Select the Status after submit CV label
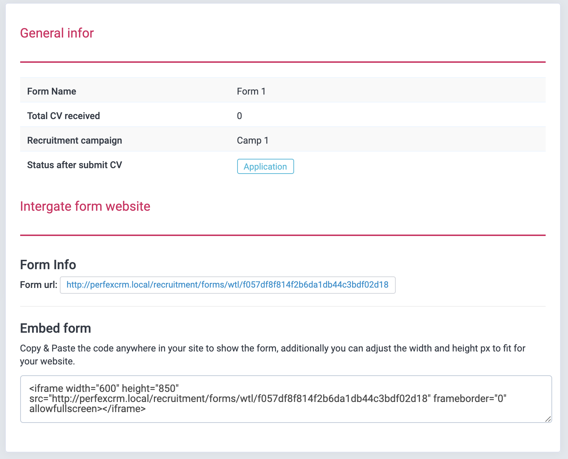Image resolution: width=568 pixels, height=459 pixels. [x=75, y=165]
